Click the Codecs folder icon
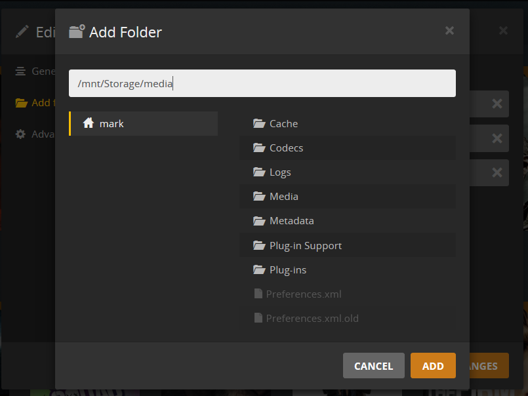528x396 pixels. pos(258,148)
